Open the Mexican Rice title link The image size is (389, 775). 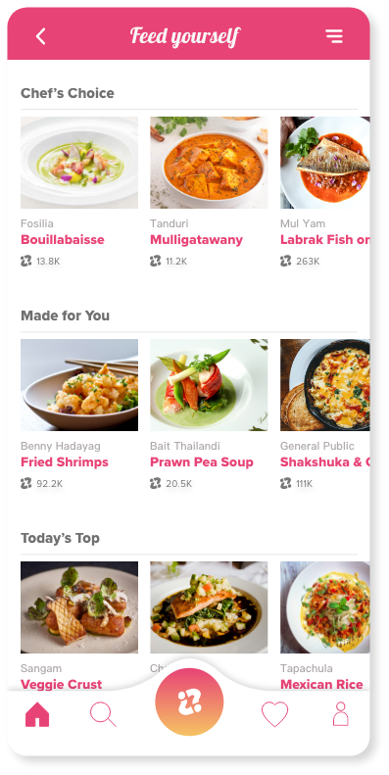tap(321, 685)
